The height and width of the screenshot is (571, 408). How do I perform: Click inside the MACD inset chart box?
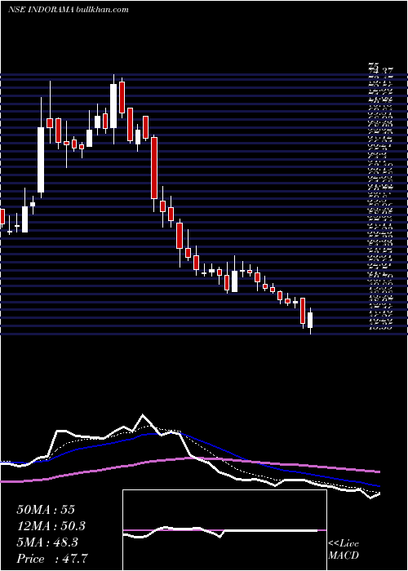[224, 530]
